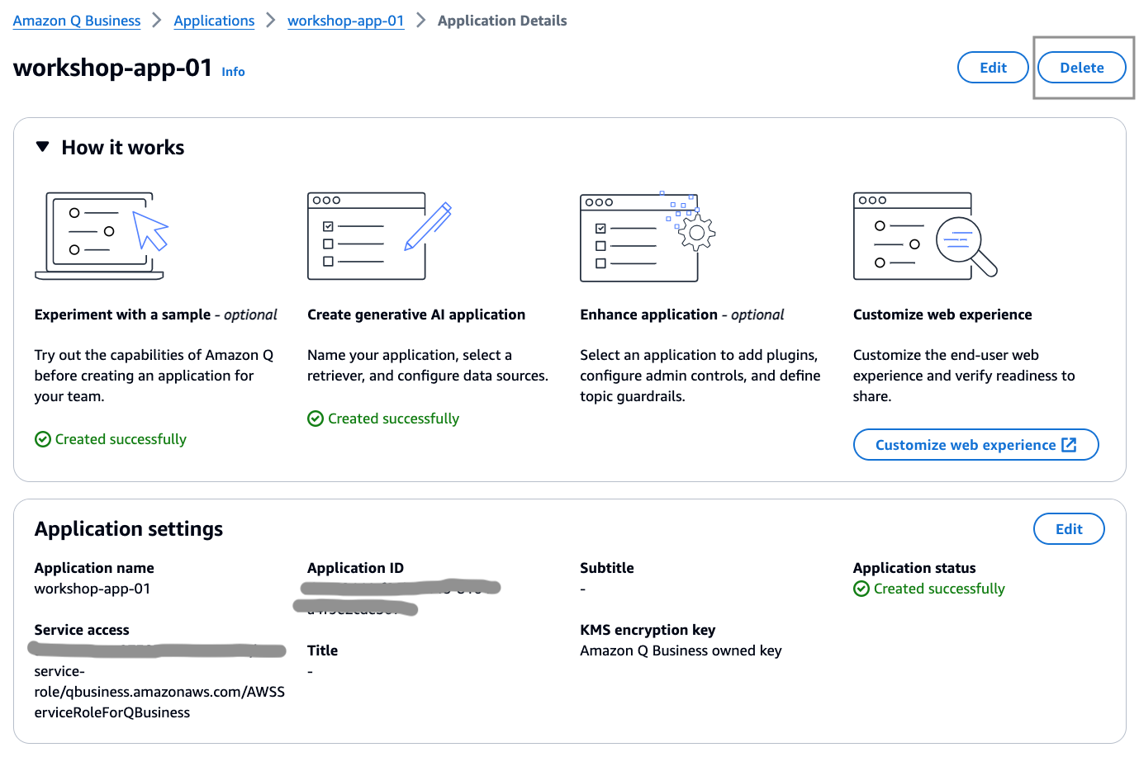Click the Select an application to add plugins description
Screen dimensions: 1139x757
tap(700, 376)
